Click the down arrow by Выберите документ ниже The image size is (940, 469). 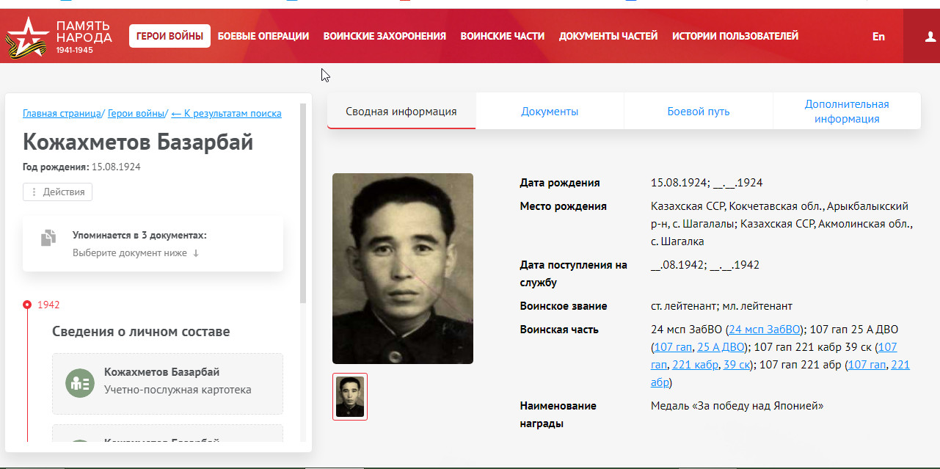pyautogui.click(x=196, y=253)
